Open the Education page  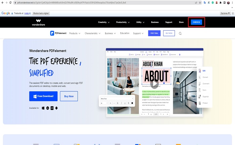click(x=125, y=33)
